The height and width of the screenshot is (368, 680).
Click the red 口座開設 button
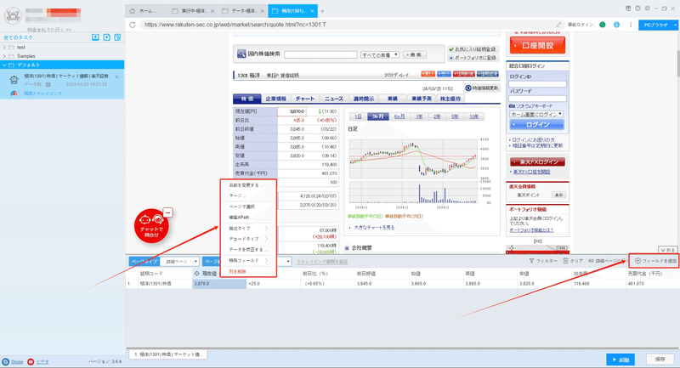[x=538, y=45]
